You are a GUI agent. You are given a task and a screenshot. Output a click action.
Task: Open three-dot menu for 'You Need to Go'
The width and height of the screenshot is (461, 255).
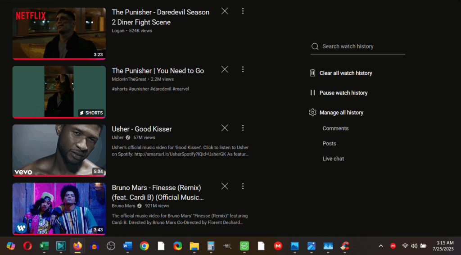[x=243, y=69]
